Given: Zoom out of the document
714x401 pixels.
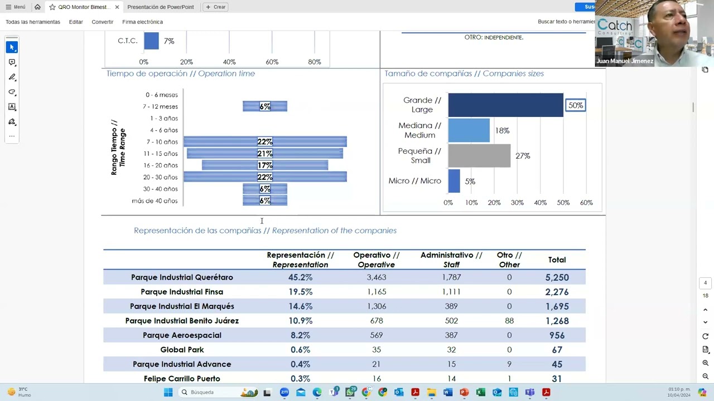Looking at the screenshot, I should (705, 376).
